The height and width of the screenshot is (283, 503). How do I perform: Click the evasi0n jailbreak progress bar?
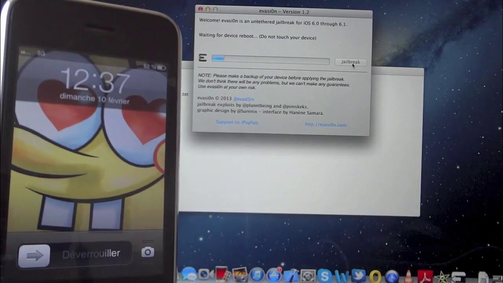(x=271, y=59)
